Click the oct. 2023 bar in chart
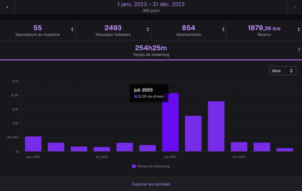302x191 pixels. pos(239,147)
